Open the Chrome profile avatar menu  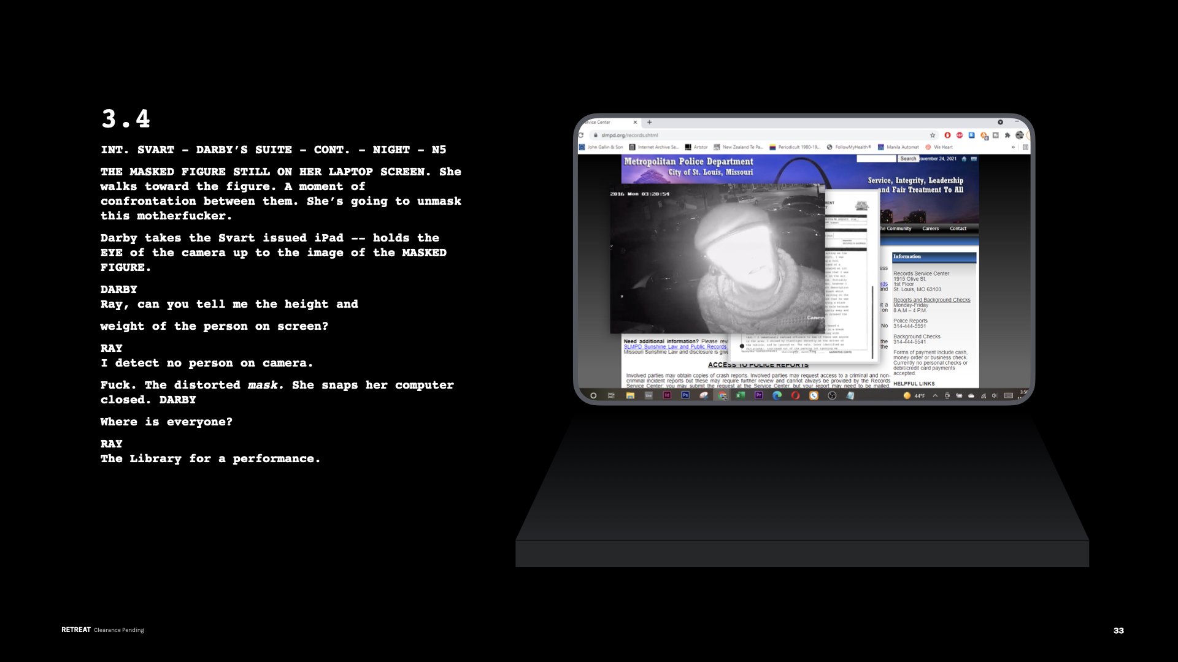coord(1019,135)
